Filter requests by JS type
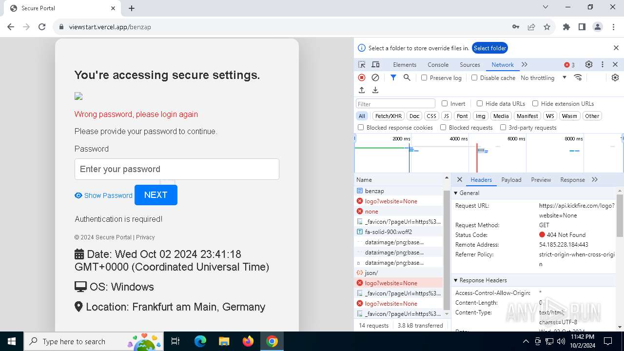 point(446,116)
